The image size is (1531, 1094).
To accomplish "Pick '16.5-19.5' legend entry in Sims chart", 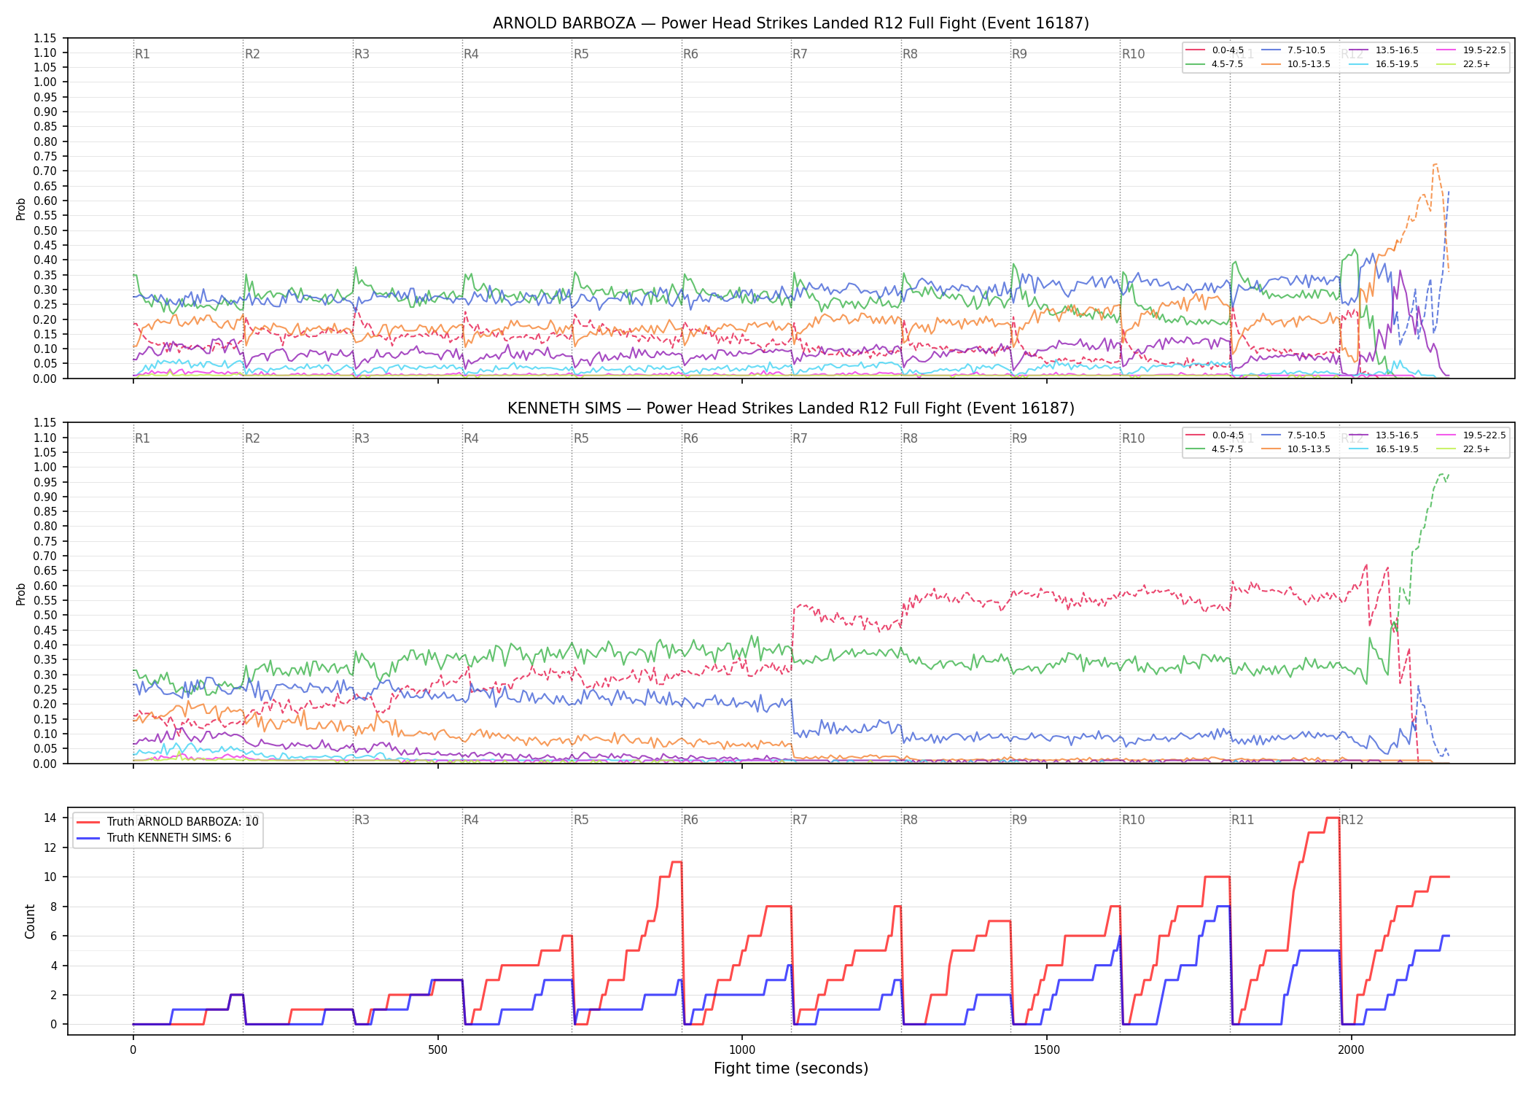I will (1384, 449).
